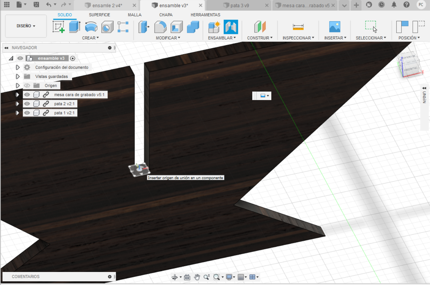This screenshot has width=430, height=285.
Task: Click the New Component tool
Action: click(214, 27)
